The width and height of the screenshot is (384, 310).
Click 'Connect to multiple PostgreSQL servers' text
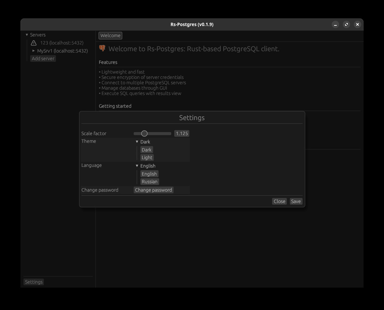pos(144,83)
